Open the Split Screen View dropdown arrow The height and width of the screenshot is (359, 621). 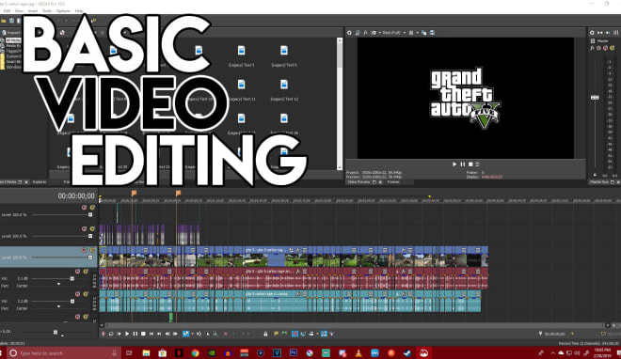tap(379, 33)
